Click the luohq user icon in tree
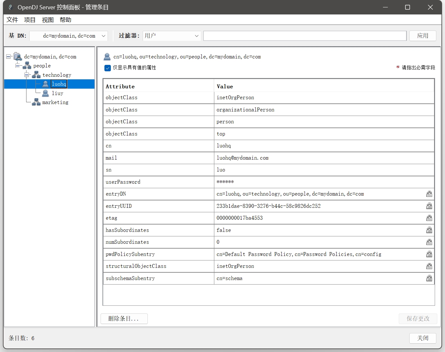This screenshot has height=352, width=445. 46,84
